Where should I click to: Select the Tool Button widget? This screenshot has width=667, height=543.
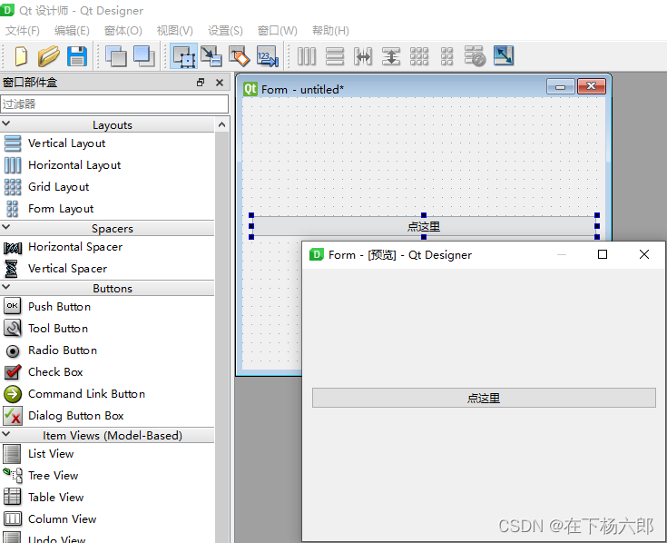[x=107, y=329]
